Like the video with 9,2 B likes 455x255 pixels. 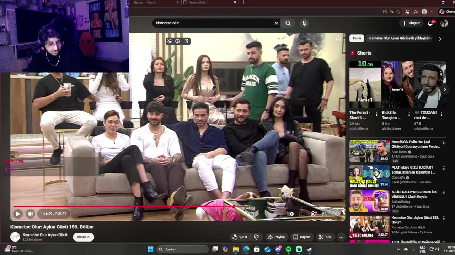239,237
